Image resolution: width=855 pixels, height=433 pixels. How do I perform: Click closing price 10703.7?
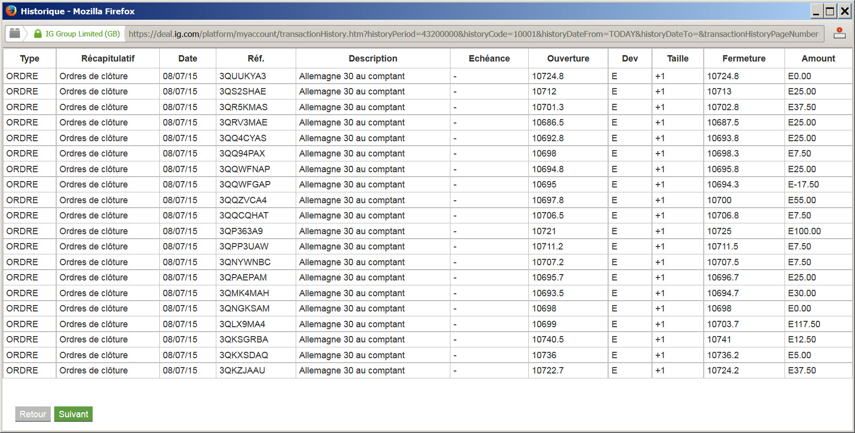pos(723,324)
